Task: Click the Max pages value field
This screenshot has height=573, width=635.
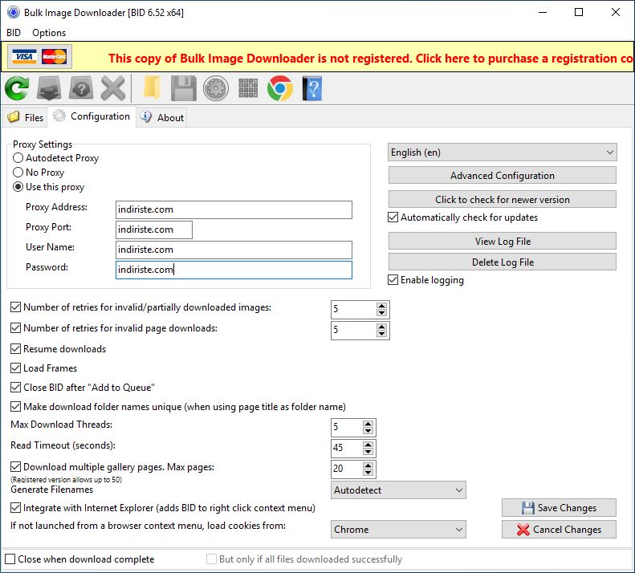Action: point(347,469)
